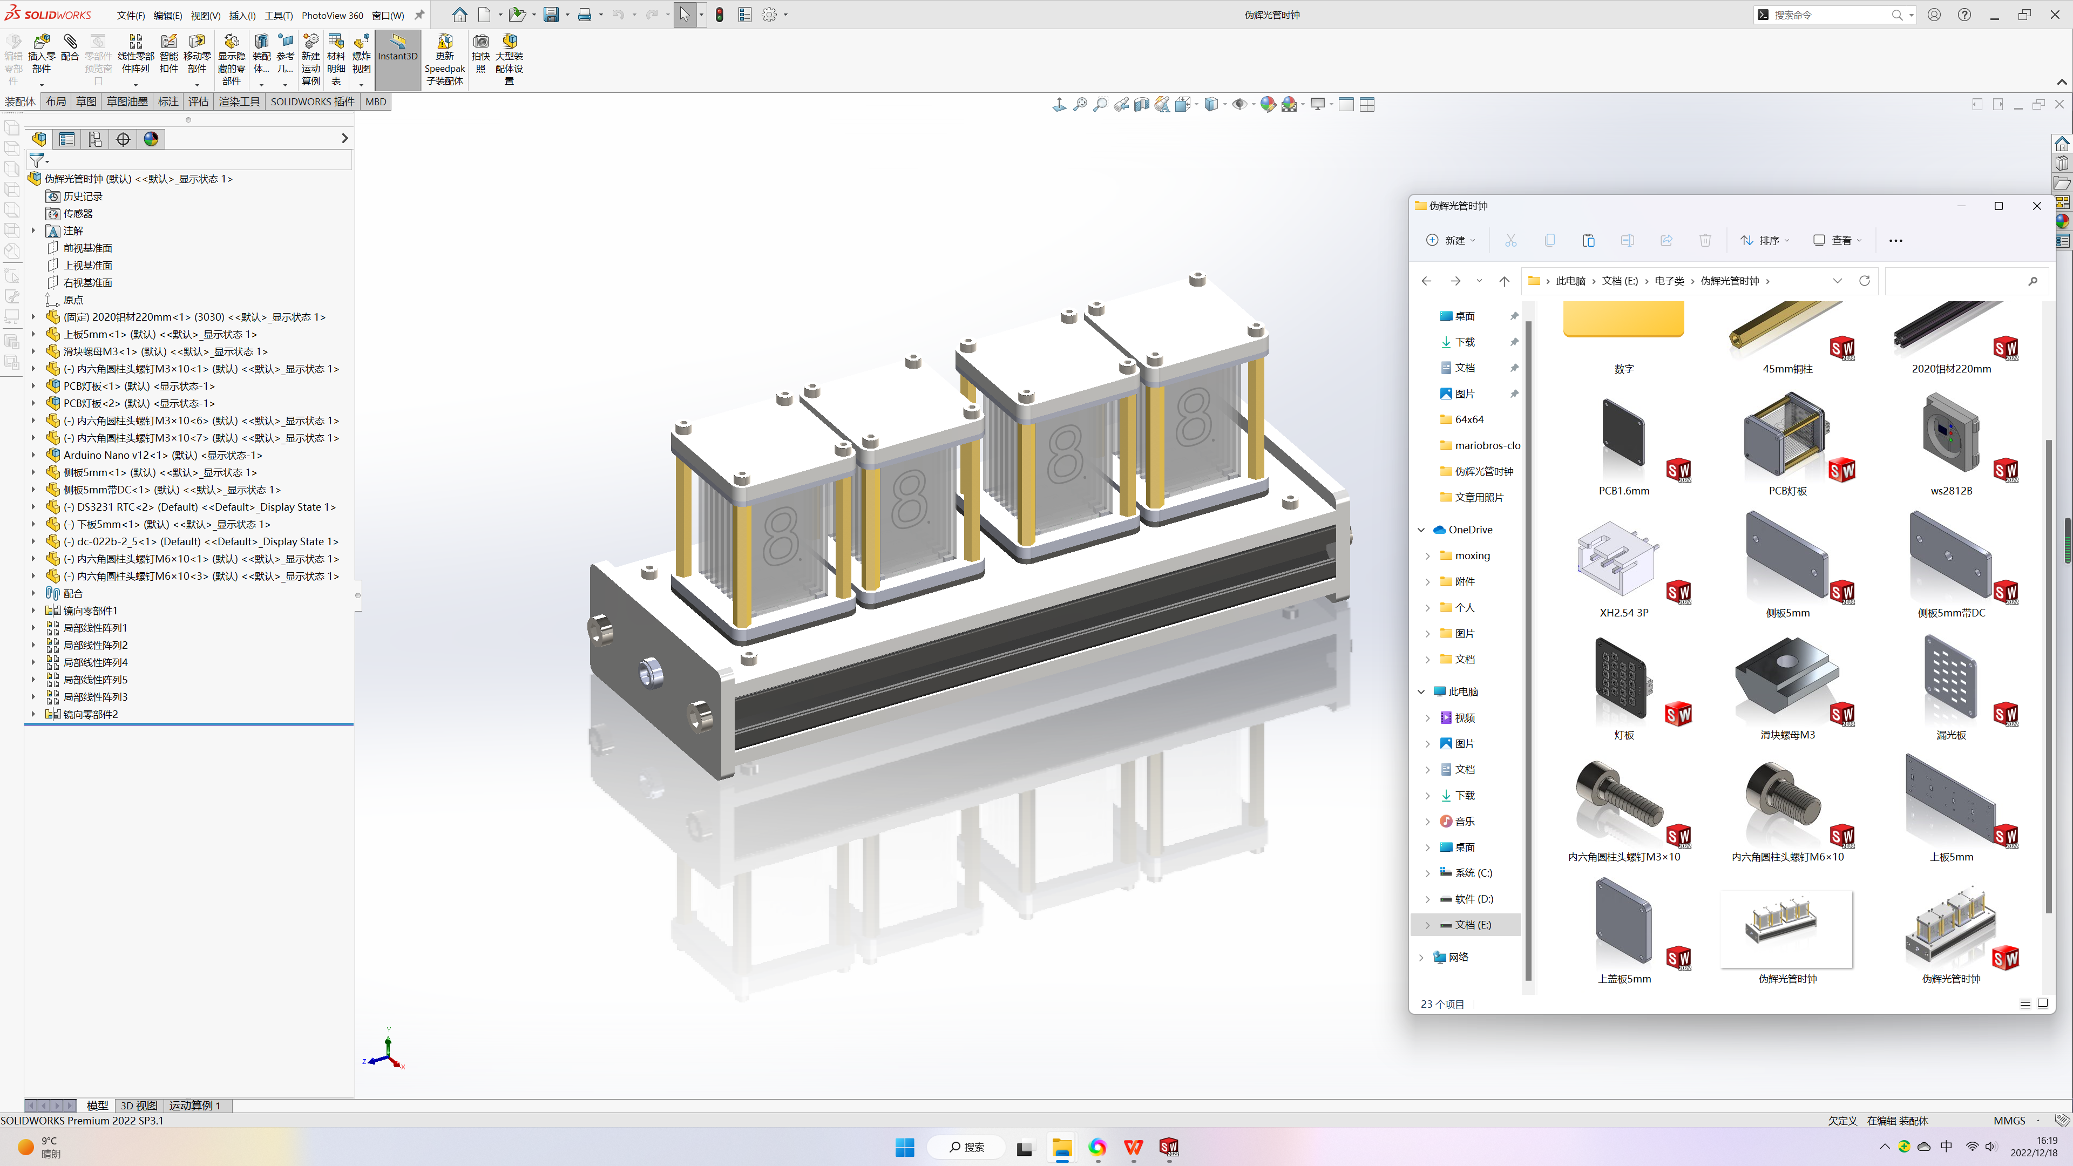Open the Options gear icon
The width and height of the screenshot is (2073, 1166).
click(x=769, y=15)
